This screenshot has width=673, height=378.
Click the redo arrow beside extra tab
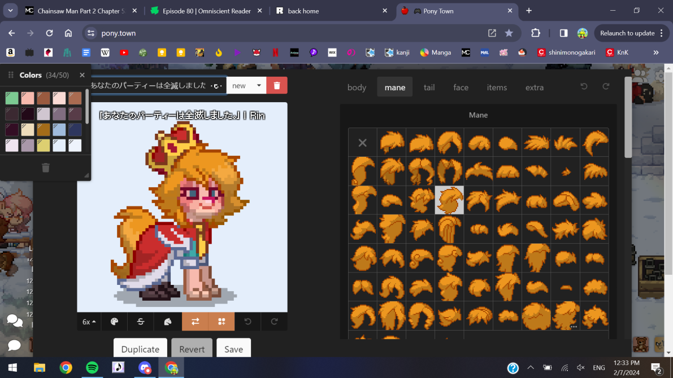coord(606,87)
